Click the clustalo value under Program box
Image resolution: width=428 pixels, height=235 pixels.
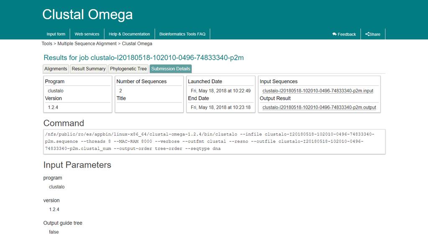[x=56, y=91]
